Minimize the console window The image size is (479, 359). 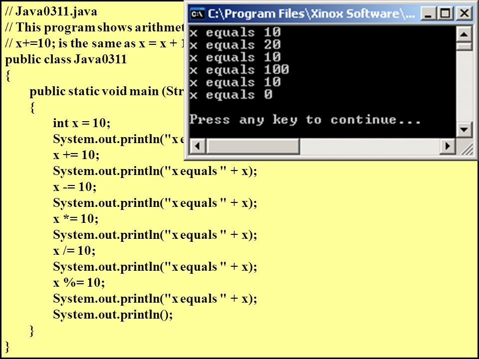point(428,14)
